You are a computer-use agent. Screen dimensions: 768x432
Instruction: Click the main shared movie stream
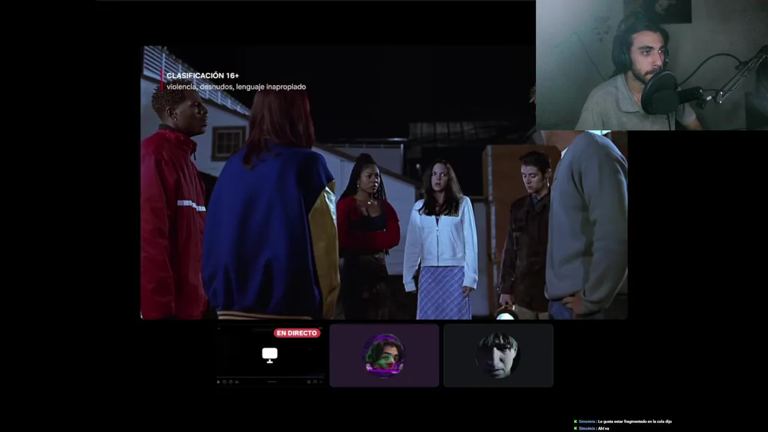384,182
